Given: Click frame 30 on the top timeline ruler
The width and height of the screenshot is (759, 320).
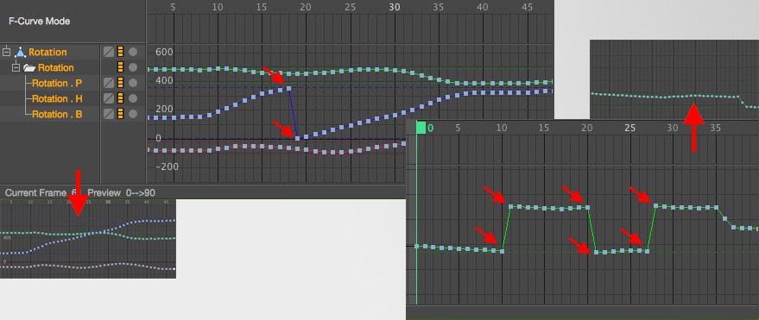Looking at the screenshot, I should (x=395, y=7).
